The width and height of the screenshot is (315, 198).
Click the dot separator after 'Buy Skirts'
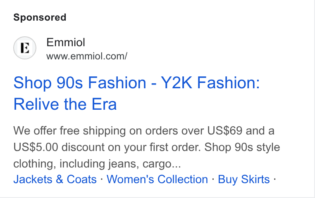tap(274, 179)
